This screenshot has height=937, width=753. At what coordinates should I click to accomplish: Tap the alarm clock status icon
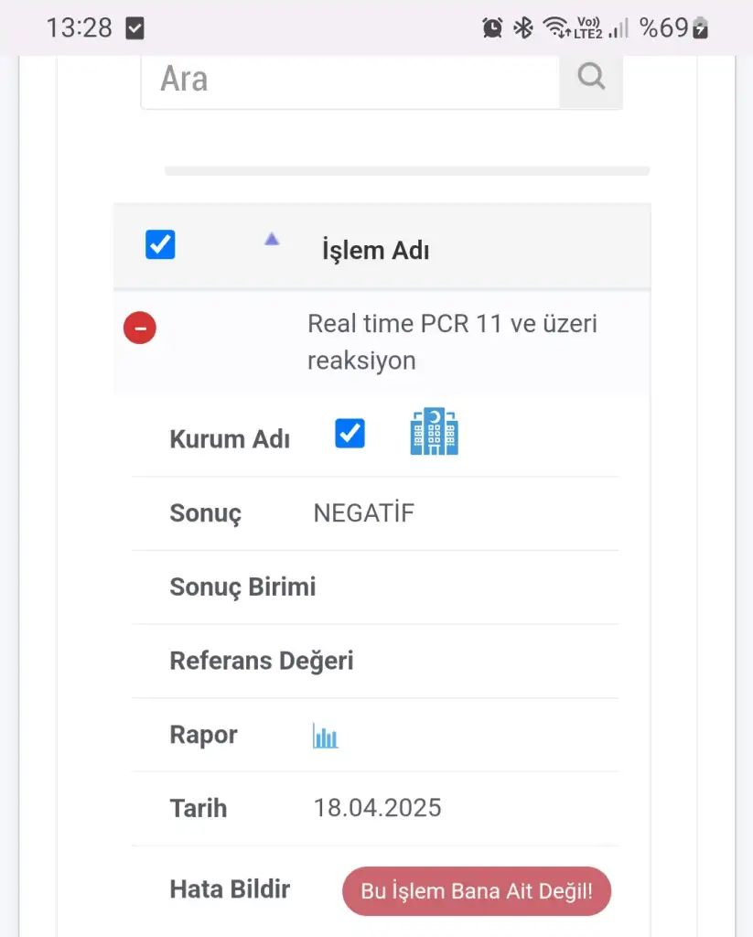click(x=492, y=28)
